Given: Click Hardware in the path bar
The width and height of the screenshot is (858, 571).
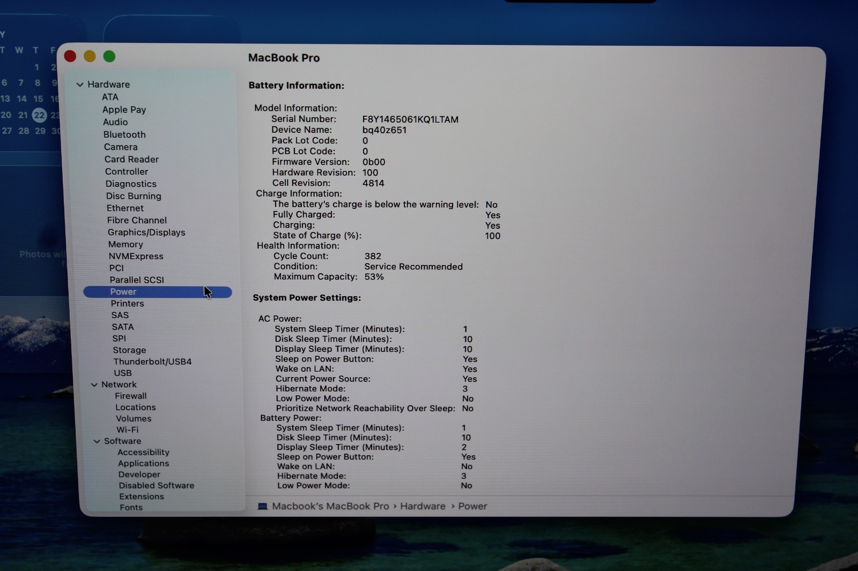Looking at the screenshot, I should 423,506.
